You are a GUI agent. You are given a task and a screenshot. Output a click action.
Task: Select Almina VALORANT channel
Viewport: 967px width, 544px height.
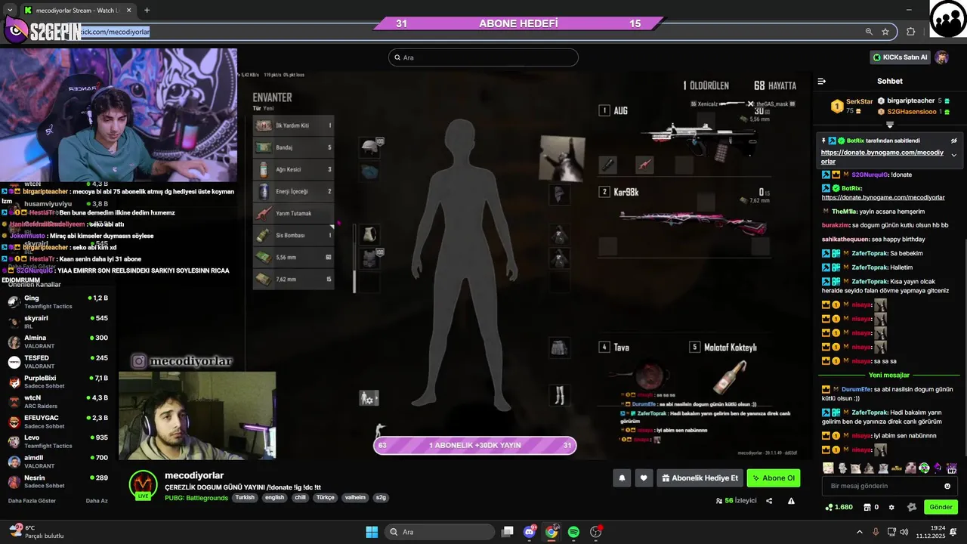click(57, 342)
